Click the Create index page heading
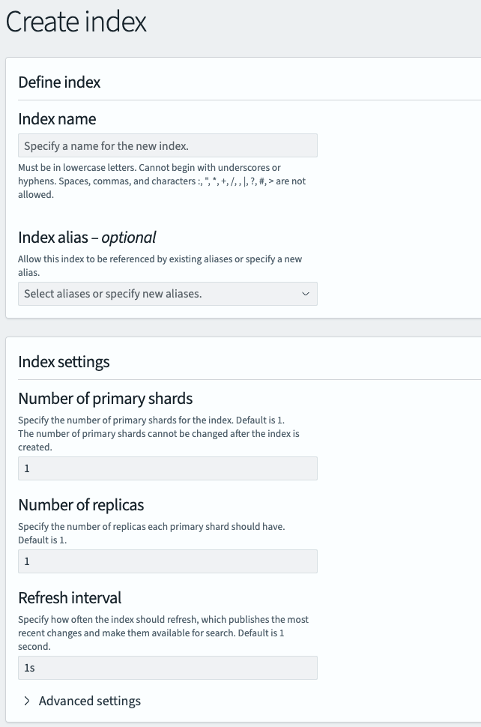The width and height of the screenshot is (481, 727). pyautogui.click(x=76, y=22)
